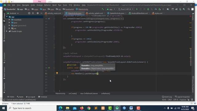This screenshot has height=111, width=197.
Task: Open the Project side tab
Action: 4,17
